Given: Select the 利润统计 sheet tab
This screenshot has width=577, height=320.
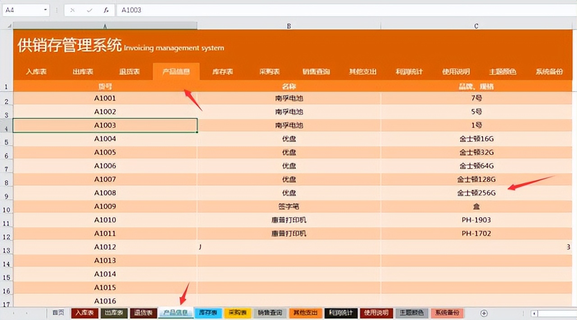Looking at the screenshot, I should tap(340, 313).
